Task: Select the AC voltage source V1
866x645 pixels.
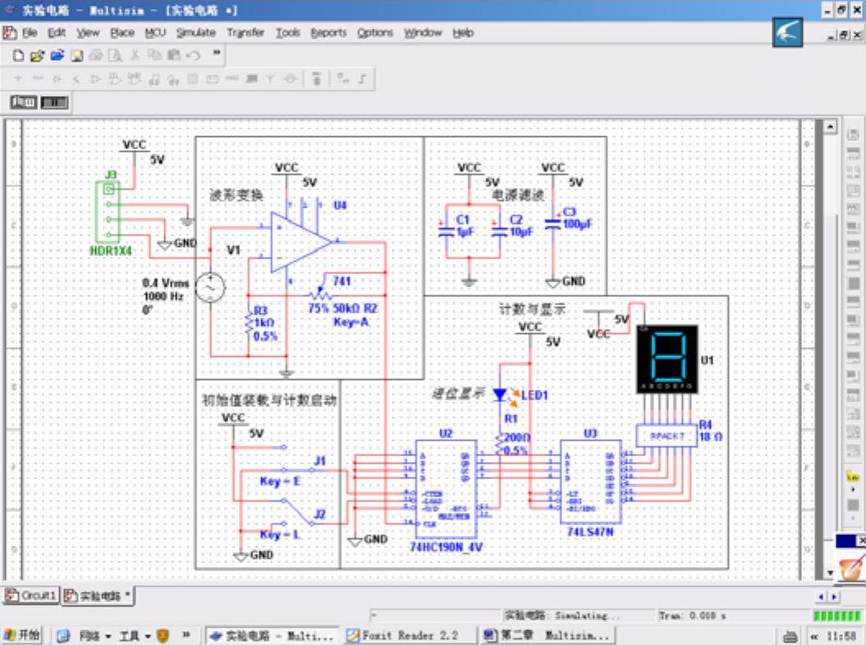Action: coord(210,287)
